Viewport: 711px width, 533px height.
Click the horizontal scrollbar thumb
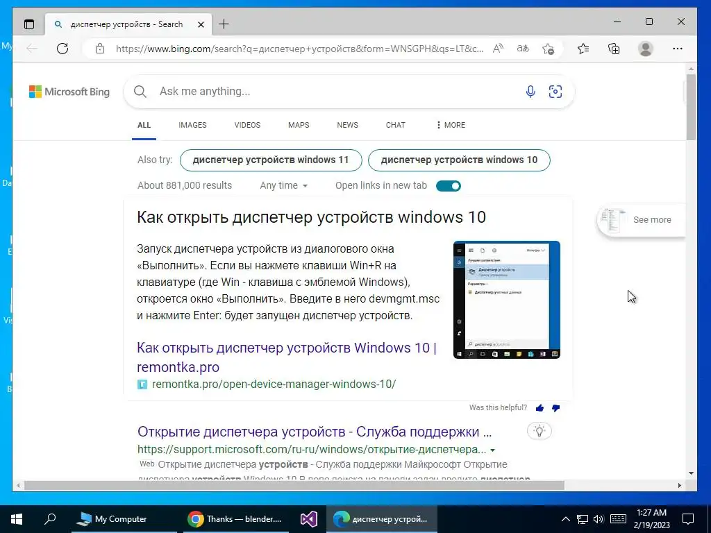click(294, 485)
